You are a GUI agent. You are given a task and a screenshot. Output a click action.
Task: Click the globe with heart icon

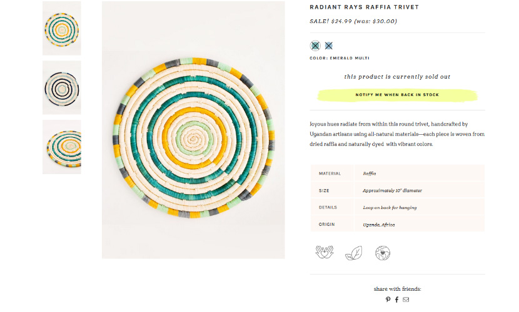pyautogui.click(x=383, y=252)
